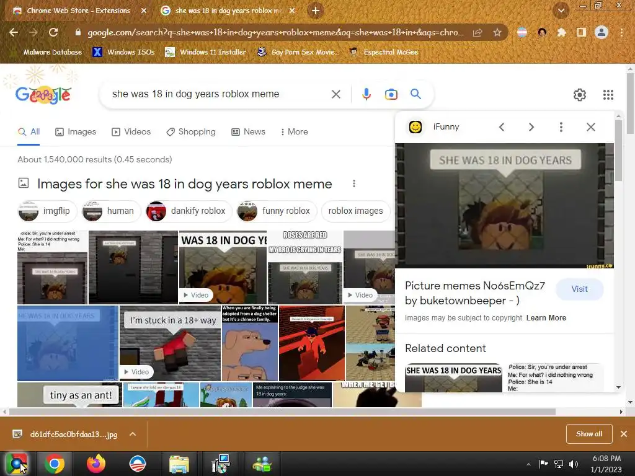Submit search with the magnifying glass icon
Screen dimensions: 635x476
click(x=415, y=94)
